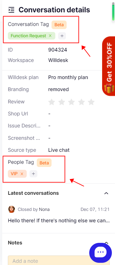Image resolution: width=115 pixels, height=265 pixels.
Task: Remove the Function Request tag
Action: click(x=50, y=36)
